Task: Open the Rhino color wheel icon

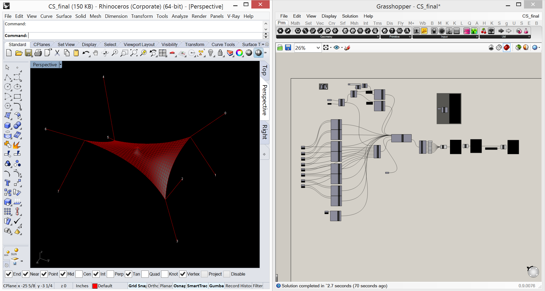Action: [x=239, y=53]
